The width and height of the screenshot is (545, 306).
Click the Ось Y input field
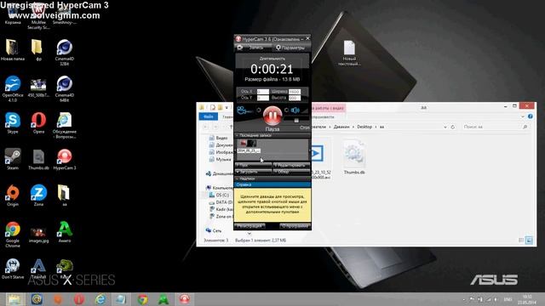click(x=263, y=98)
